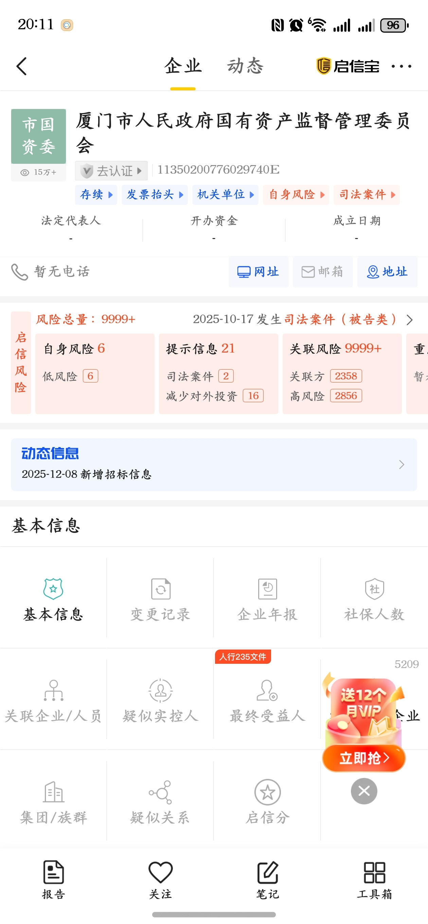Tap the 人行235文件 red badge

[243, 657]
